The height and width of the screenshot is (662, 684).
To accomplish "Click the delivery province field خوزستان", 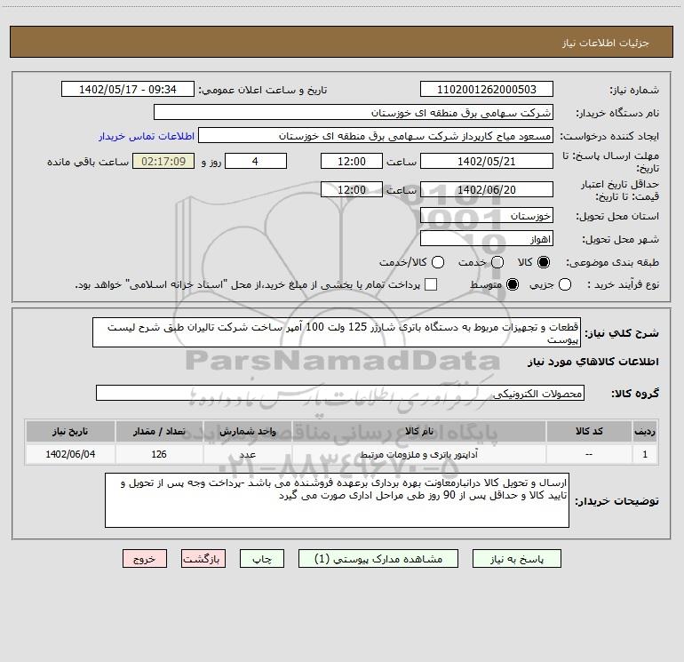I will pyautogui.click(x=487, y=215).
